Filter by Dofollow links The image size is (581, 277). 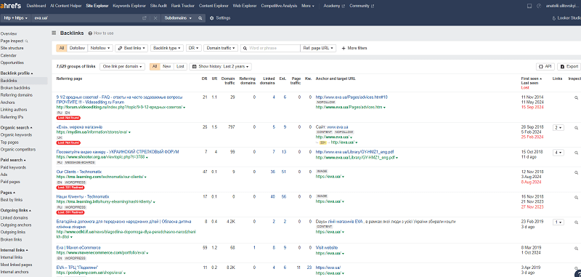coord(78,48)
